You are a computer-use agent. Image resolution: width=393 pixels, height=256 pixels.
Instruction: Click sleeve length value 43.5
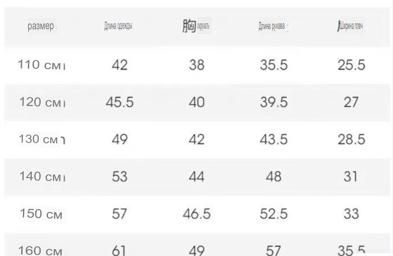274,139
